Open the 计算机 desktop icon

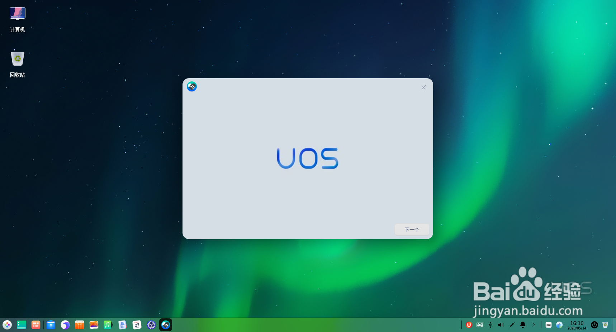click(17, 20)
